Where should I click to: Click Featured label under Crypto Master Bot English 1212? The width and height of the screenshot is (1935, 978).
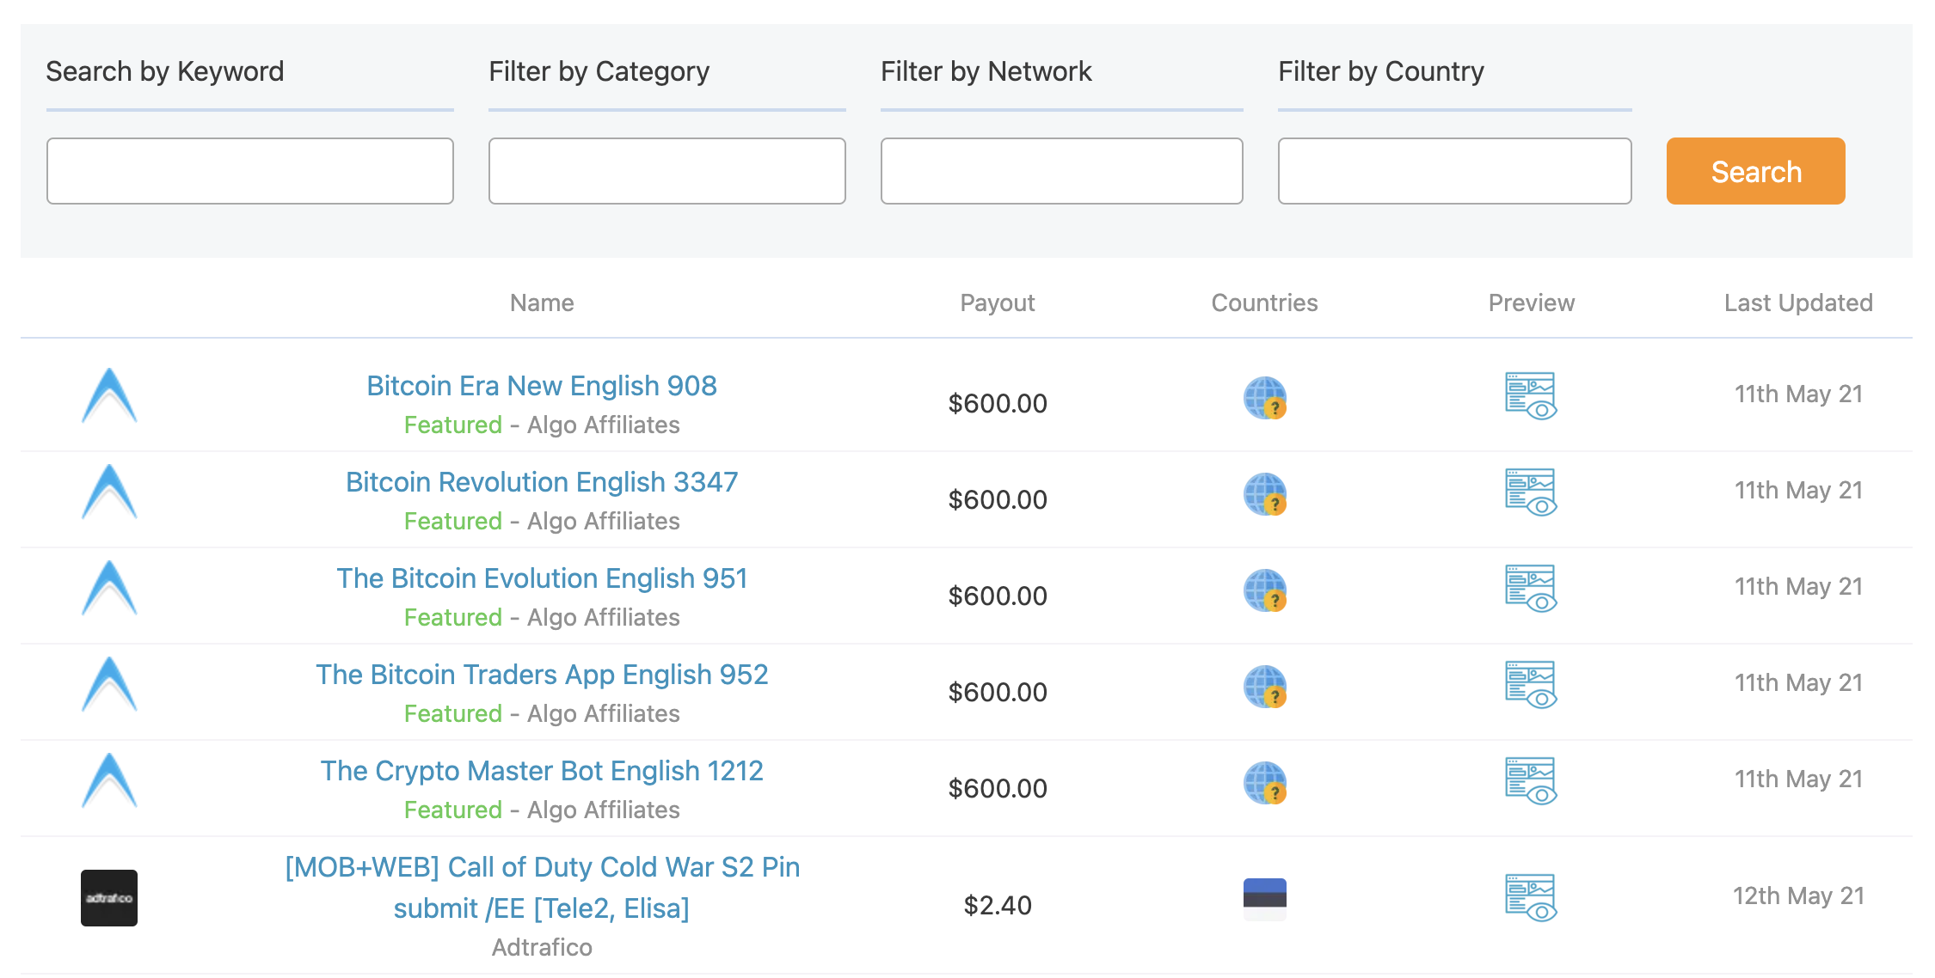tap(453, 810)
